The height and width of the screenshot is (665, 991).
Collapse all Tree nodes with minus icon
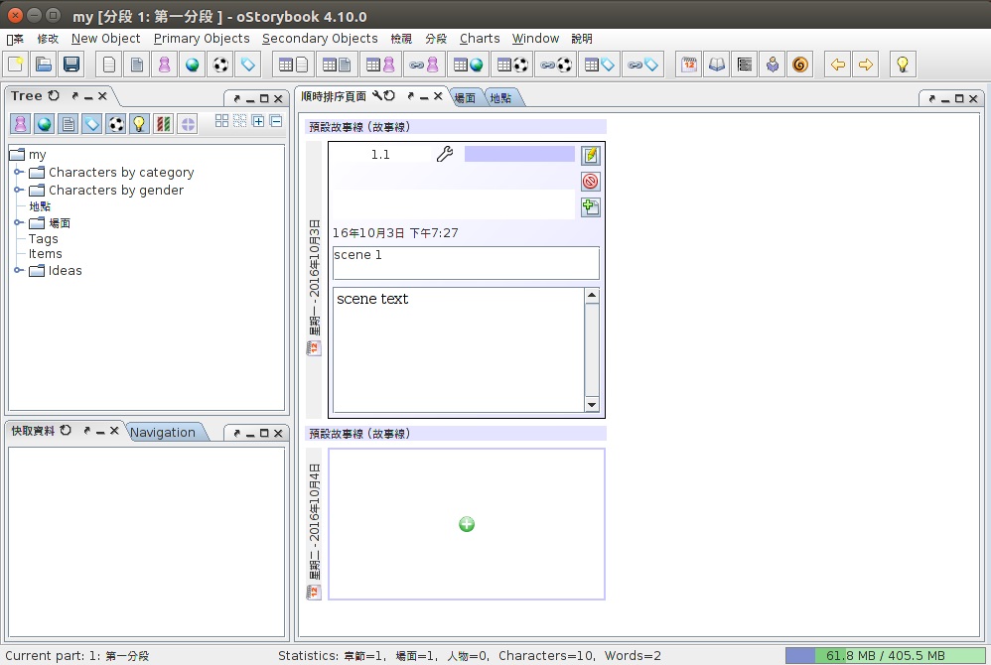276,121
